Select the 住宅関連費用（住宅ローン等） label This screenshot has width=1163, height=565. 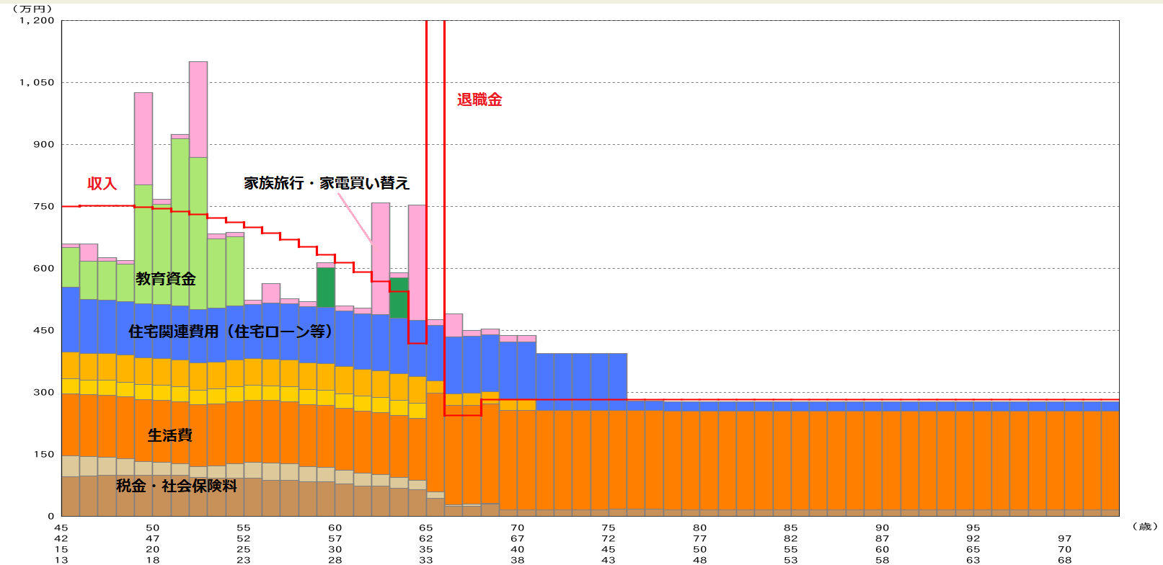pos(231,332)
